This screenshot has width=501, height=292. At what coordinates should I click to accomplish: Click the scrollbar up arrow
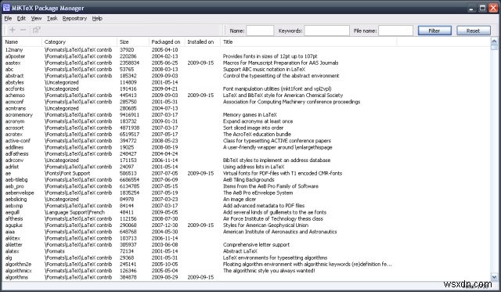[x=494, y=41]
